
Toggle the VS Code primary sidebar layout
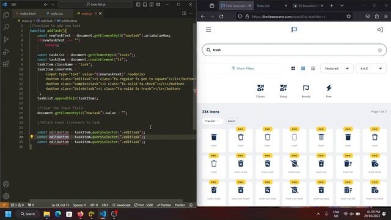tap(138, 4)
